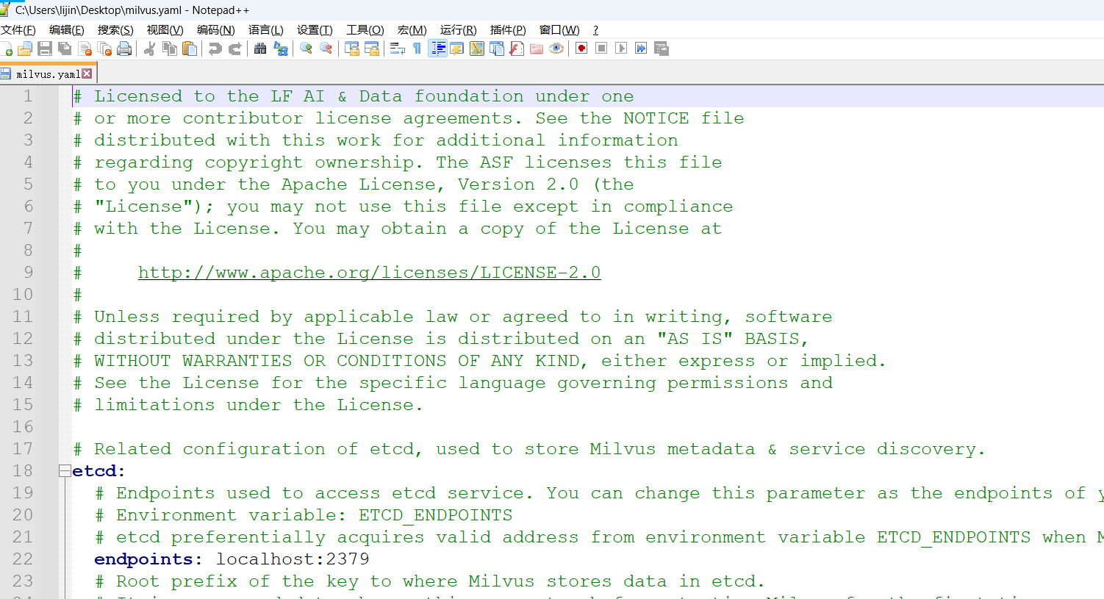Viewport: 1104px width, 599px height.
Task: Play back the recorded macro
Action: click(621, 49)
